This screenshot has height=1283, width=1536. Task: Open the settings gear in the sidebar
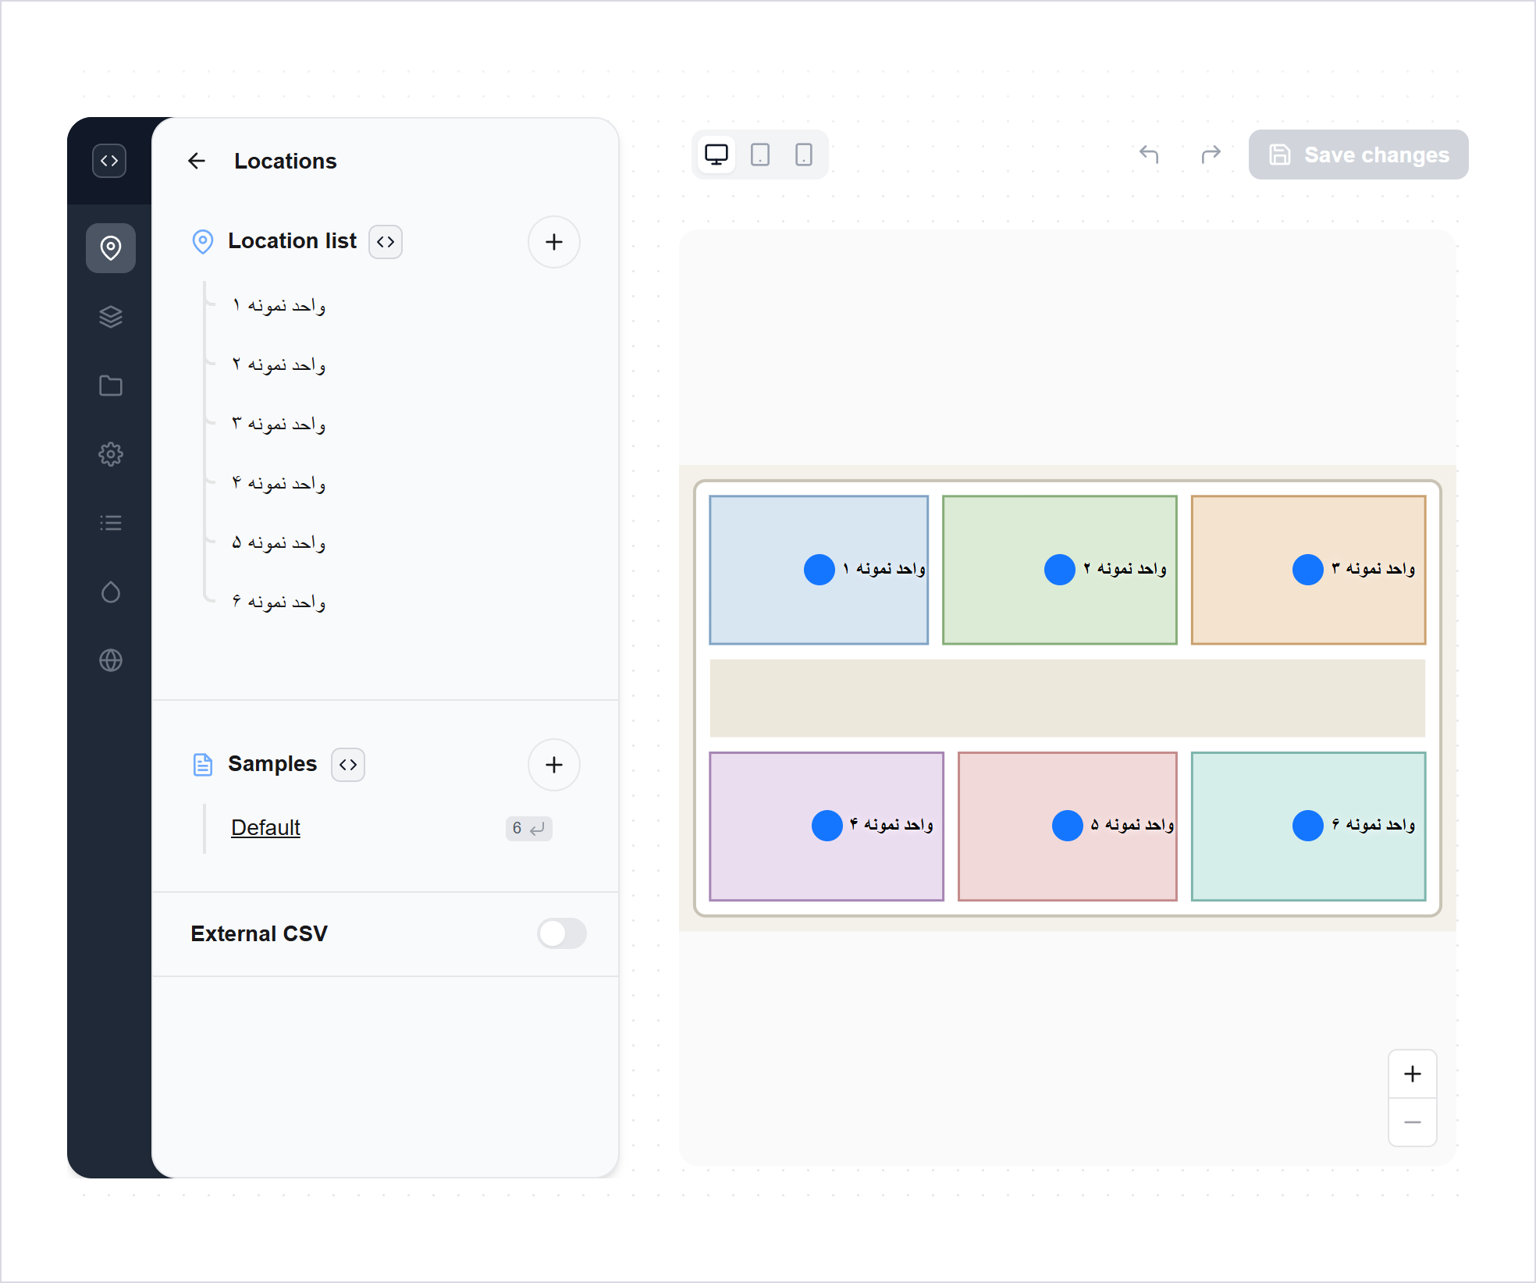[111, 454]
